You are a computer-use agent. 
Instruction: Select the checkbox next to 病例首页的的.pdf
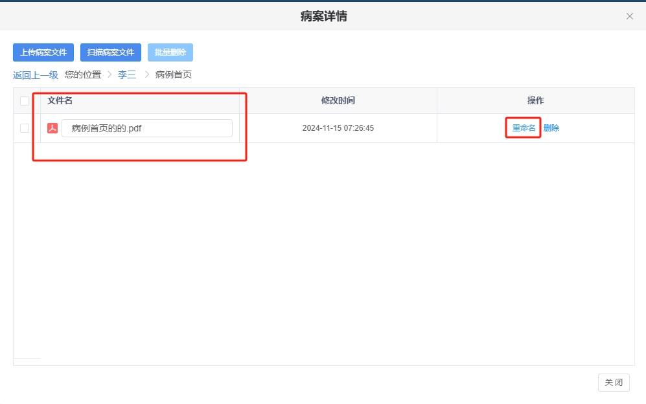(x=25, y=128)
